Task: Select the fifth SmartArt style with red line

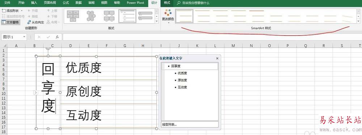Action: click(256, 16)
